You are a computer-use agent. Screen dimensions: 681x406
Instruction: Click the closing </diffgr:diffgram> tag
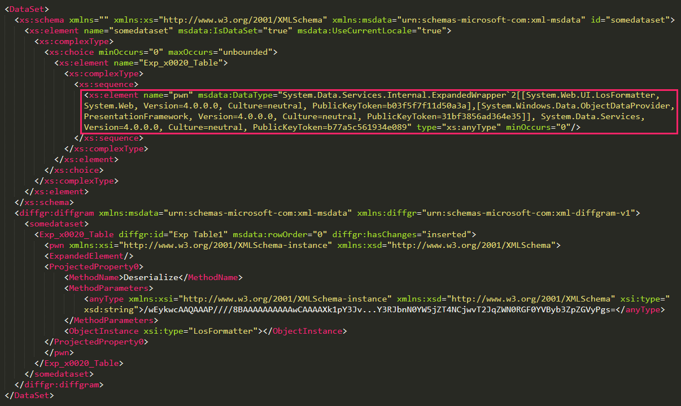click(x=59, y=385)
